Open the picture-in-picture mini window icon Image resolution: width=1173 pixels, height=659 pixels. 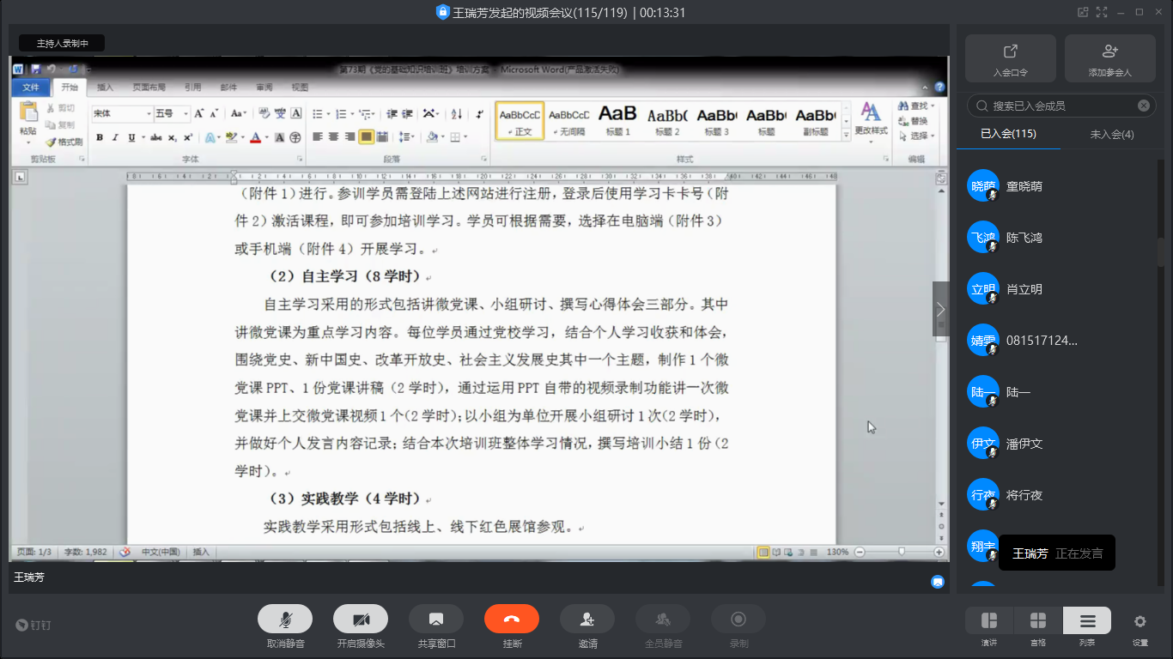point(1083,12)
